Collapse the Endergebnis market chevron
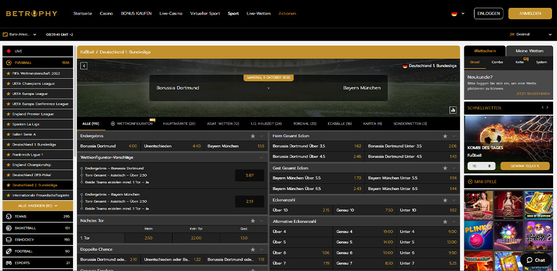 pos(261,136)
